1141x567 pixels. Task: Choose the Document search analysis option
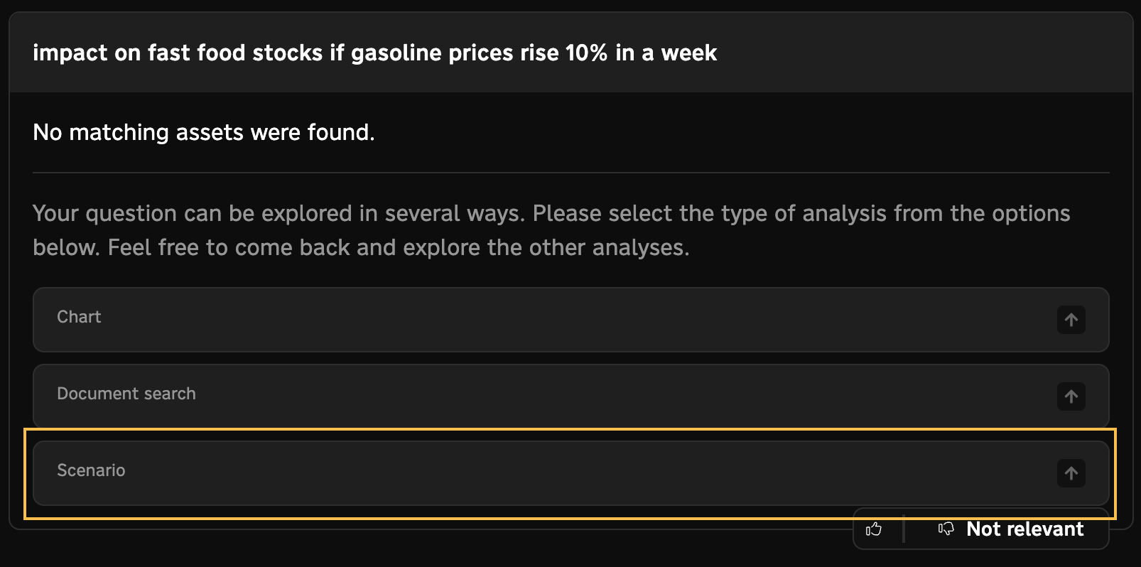tap(570, 396)
